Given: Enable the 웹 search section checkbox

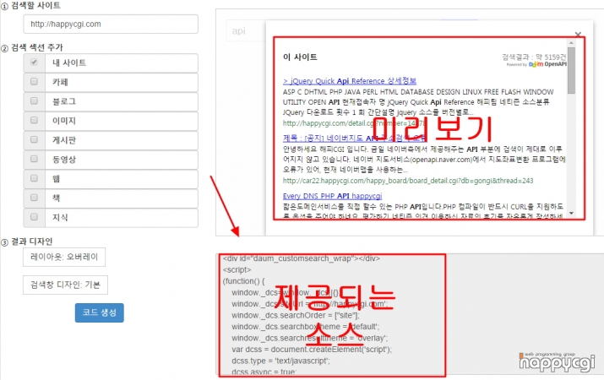Looking at the screenshot, I should click(x=34, y=178).
